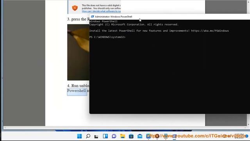This screenshot has height=141, width=250.
Task: Click "How can I decide what software" link
Action: pos(101,11)
